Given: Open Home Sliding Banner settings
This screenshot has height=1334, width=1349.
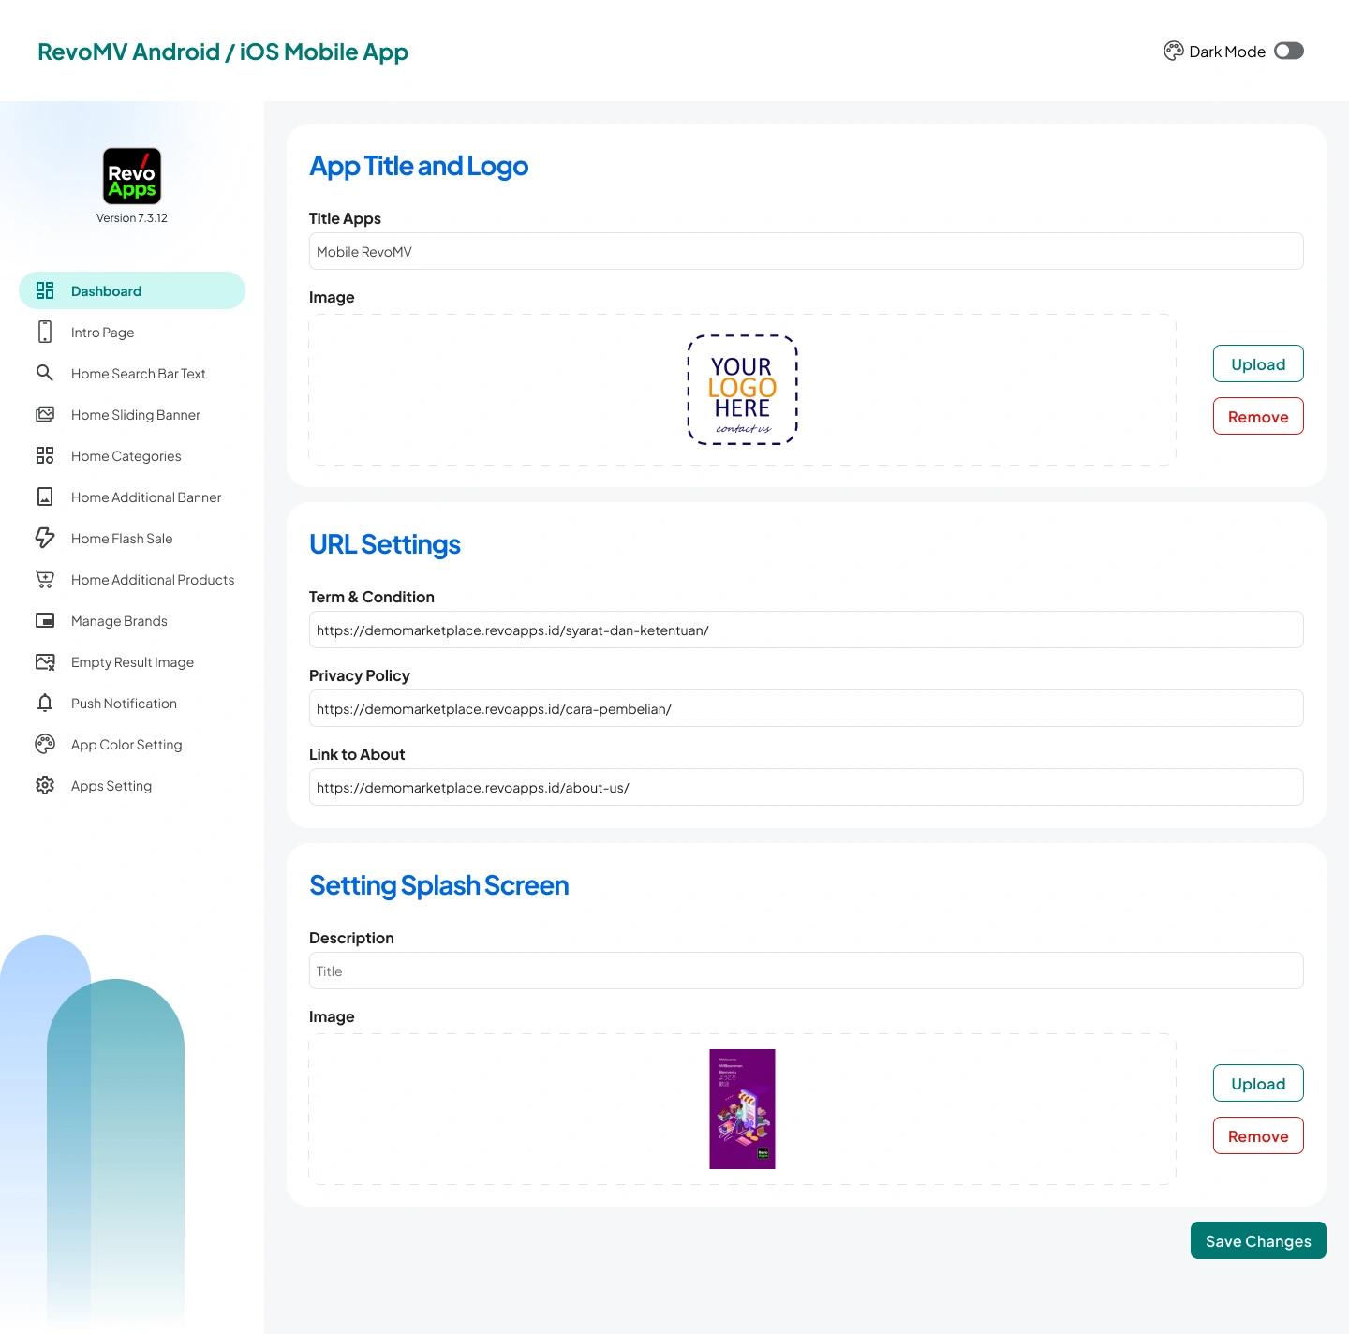Looking at the screenshot, I should coord(132,414).
